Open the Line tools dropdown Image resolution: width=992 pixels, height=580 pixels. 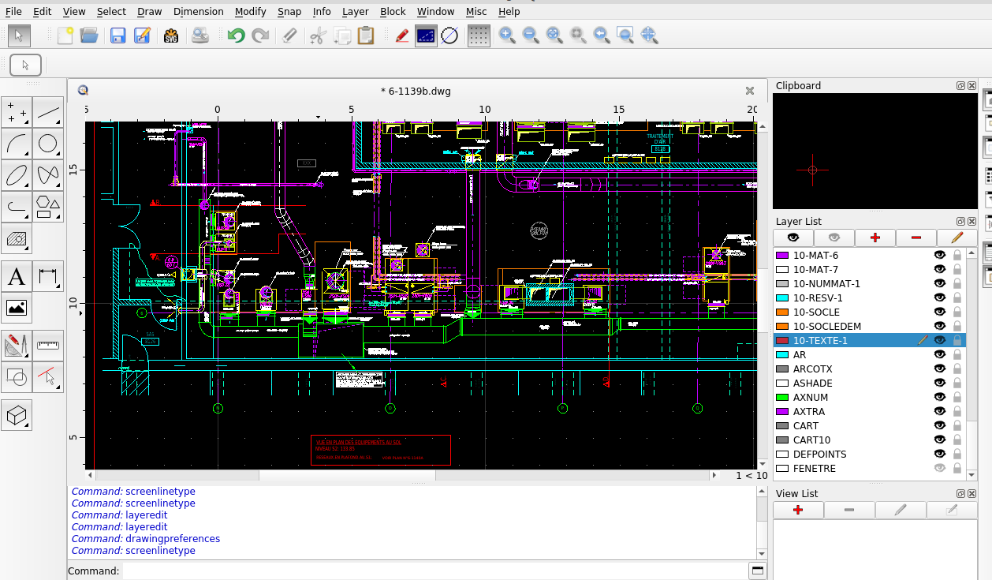[x=48, y=113]
